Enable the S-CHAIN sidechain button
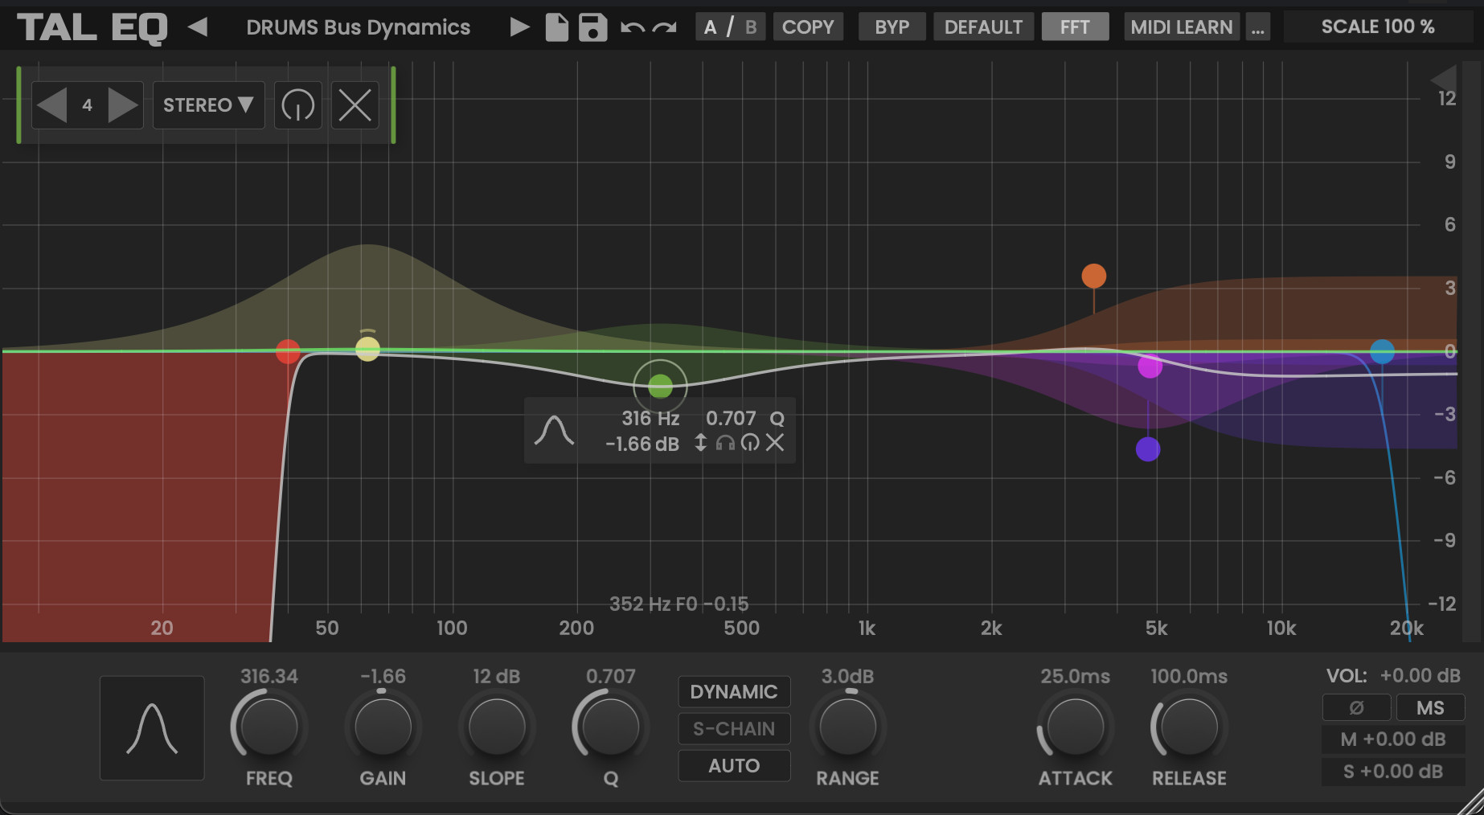 point(733,728)
